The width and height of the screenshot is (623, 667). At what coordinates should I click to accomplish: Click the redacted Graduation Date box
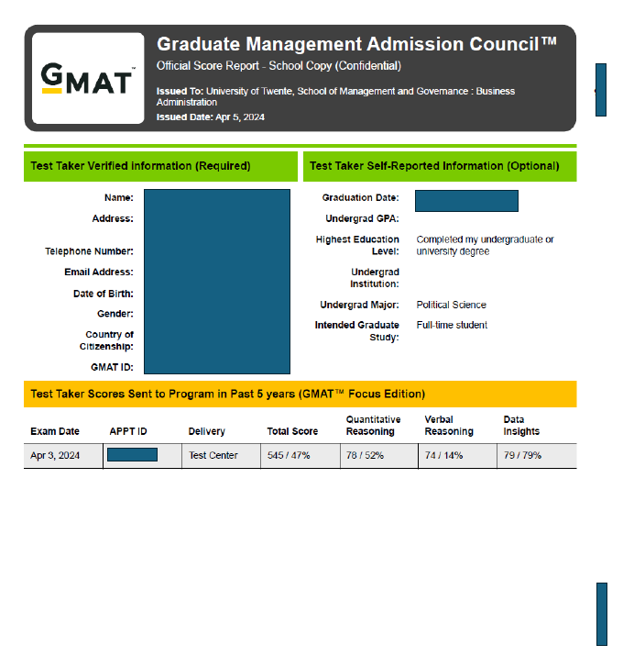[466, 201]
